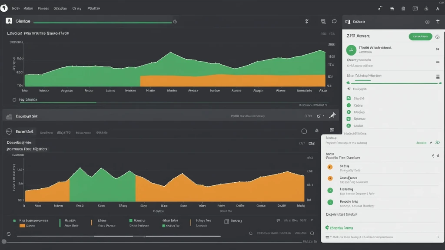
Task: Click the checkmark beside the 'Bracte' link
Action: coord(431,142)
